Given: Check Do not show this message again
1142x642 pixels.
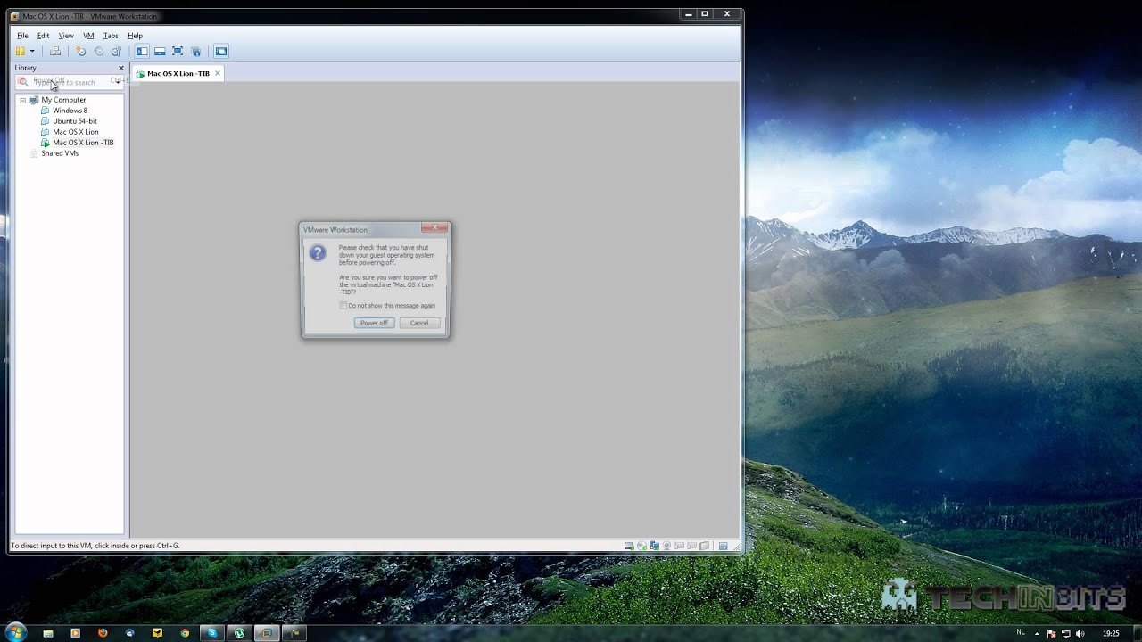Looking at the screenshot, I should 343,306.
